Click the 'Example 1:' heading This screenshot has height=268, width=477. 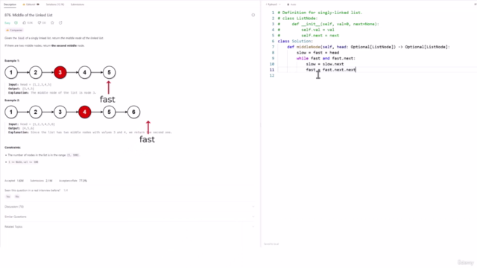[12, 61]
